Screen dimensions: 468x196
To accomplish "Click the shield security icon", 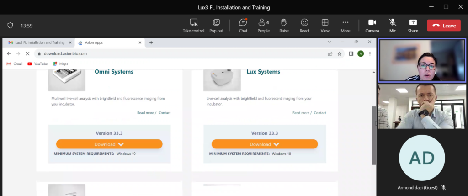I will click(x=10, y=26).
